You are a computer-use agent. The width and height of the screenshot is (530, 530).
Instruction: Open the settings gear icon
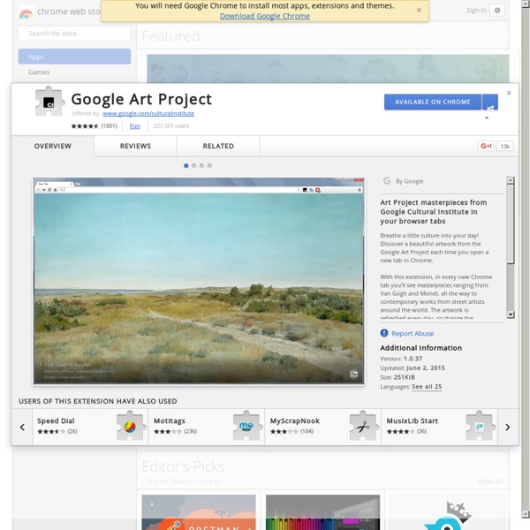tap(496, 11)
